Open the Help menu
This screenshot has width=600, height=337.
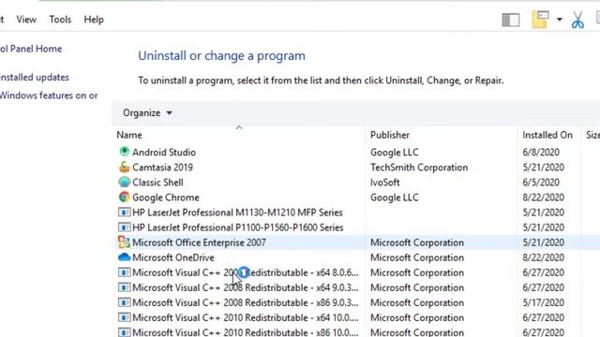(x=94, y=20)
